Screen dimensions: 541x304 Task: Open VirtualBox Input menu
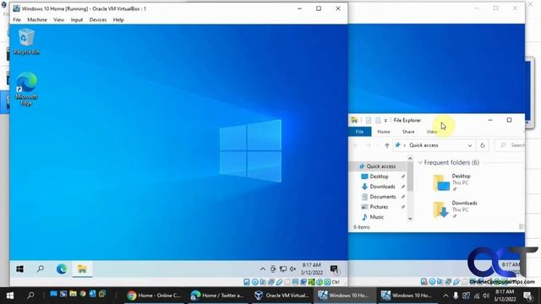(77, 20)
